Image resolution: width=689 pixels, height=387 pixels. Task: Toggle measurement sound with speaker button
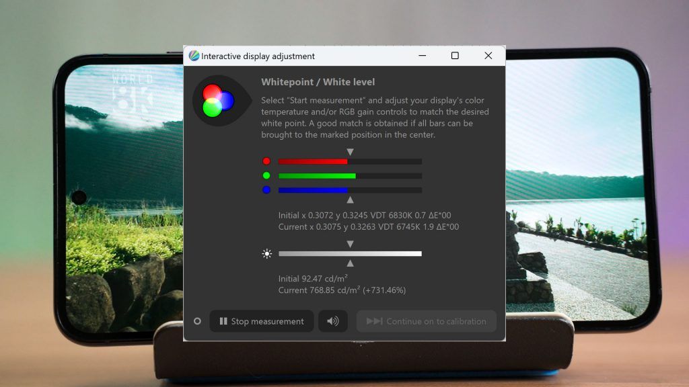332,321
